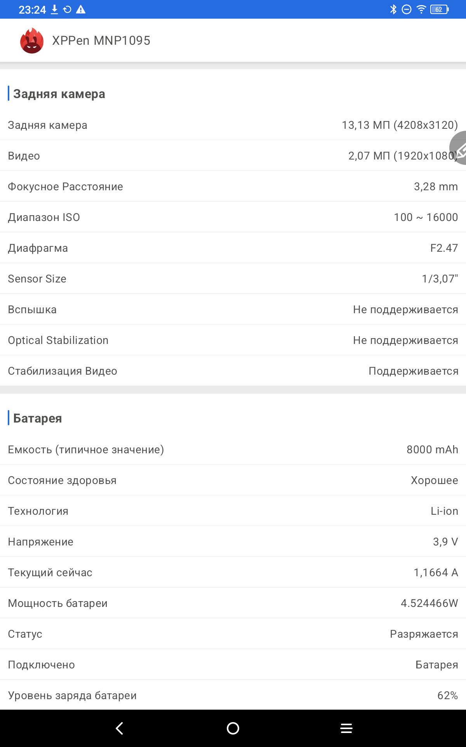Tap the floating pen edit icon

click(x=460, y=149)
